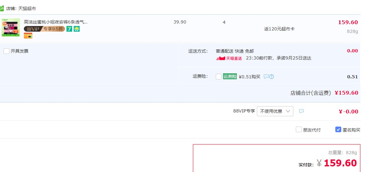Open the freight insurance help question icon
The width and height of the screenshot is (367, 172).
click(x=271, y=76)
